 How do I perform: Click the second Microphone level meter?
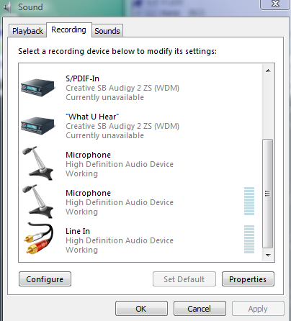click(249, 201)
